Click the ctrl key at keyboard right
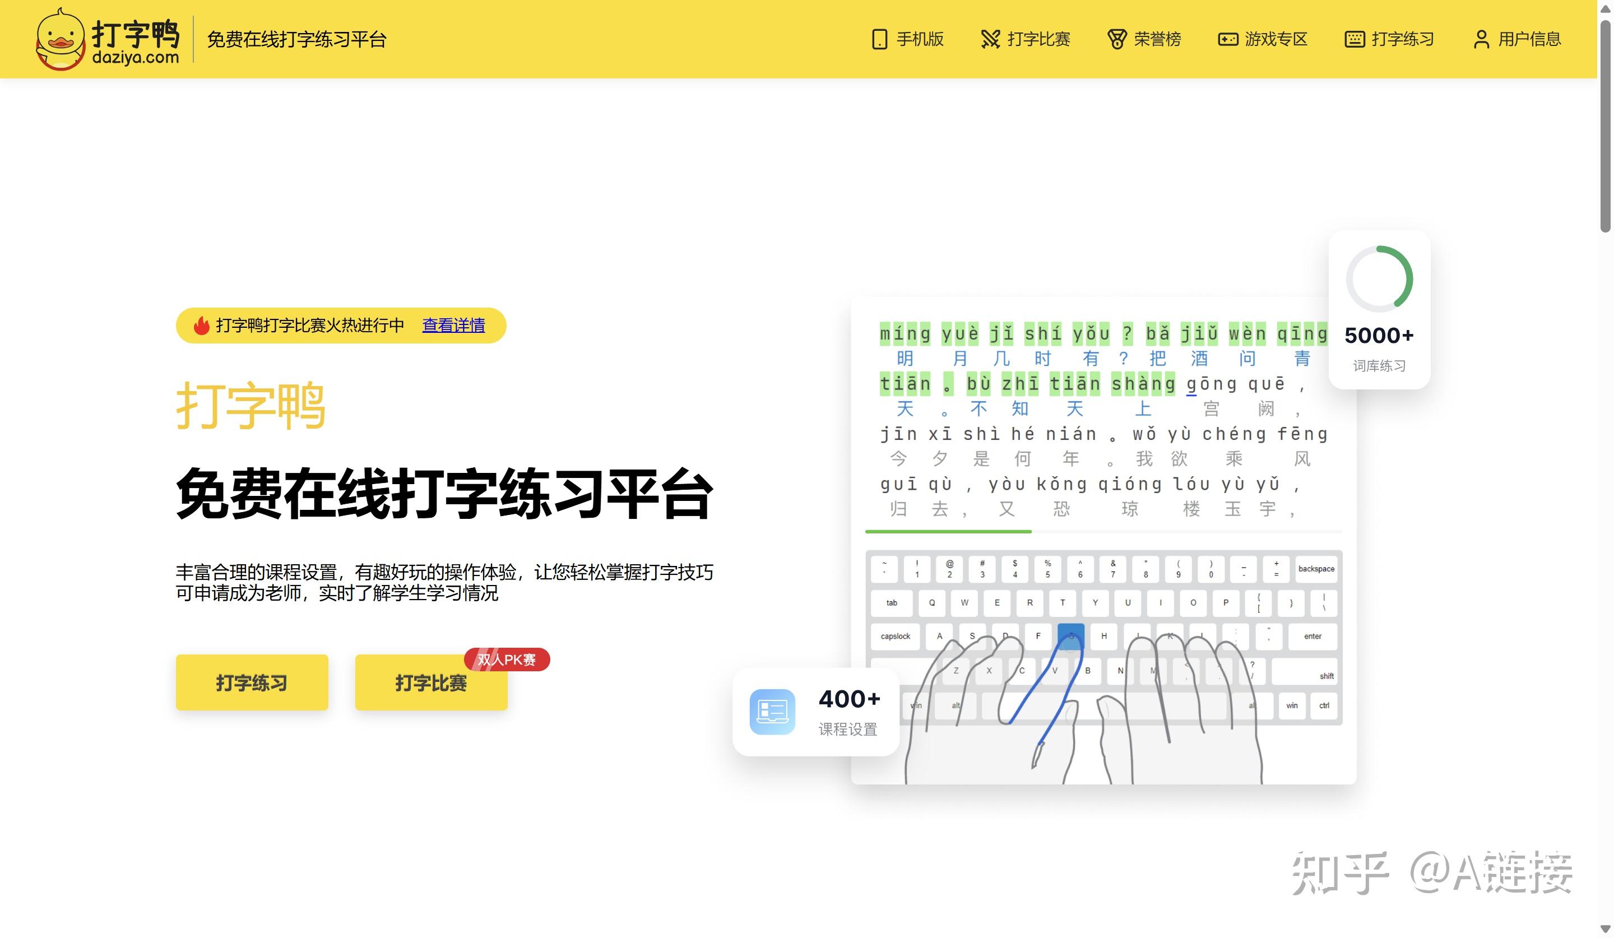 1324,705
